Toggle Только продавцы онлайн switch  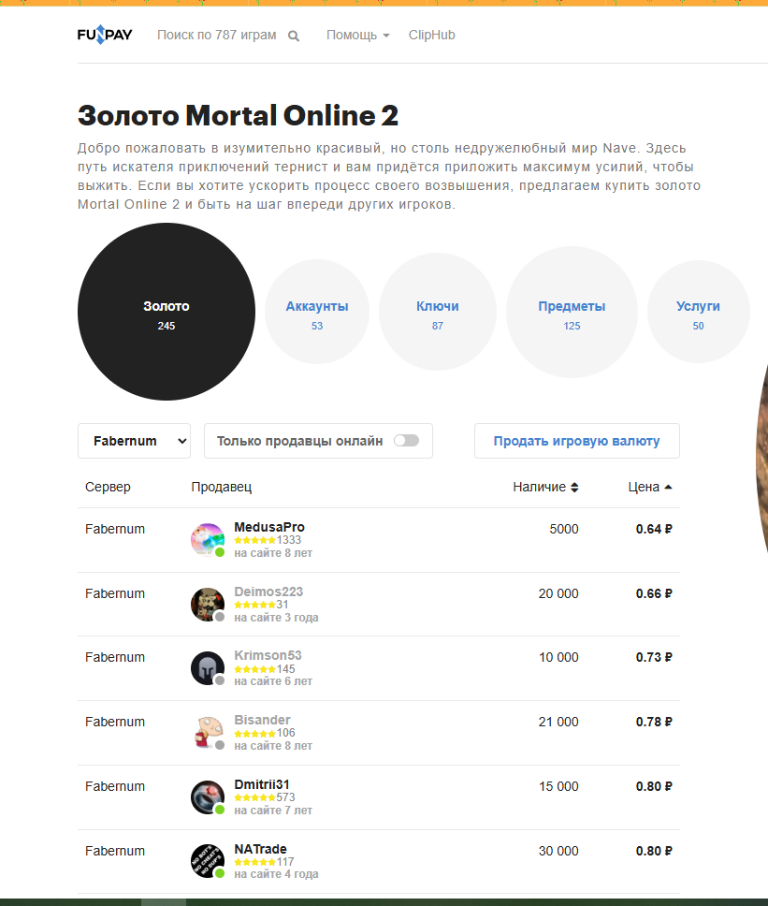406,441
